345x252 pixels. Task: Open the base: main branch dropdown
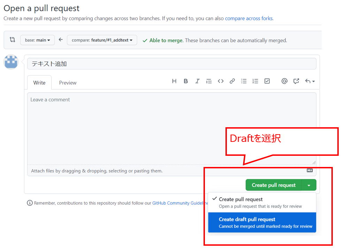[x=37, y=40]
